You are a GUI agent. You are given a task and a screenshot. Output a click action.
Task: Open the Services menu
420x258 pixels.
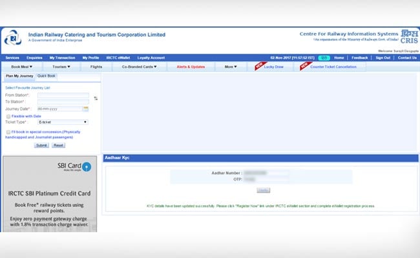pyautogui.click(x=12, y=58)
